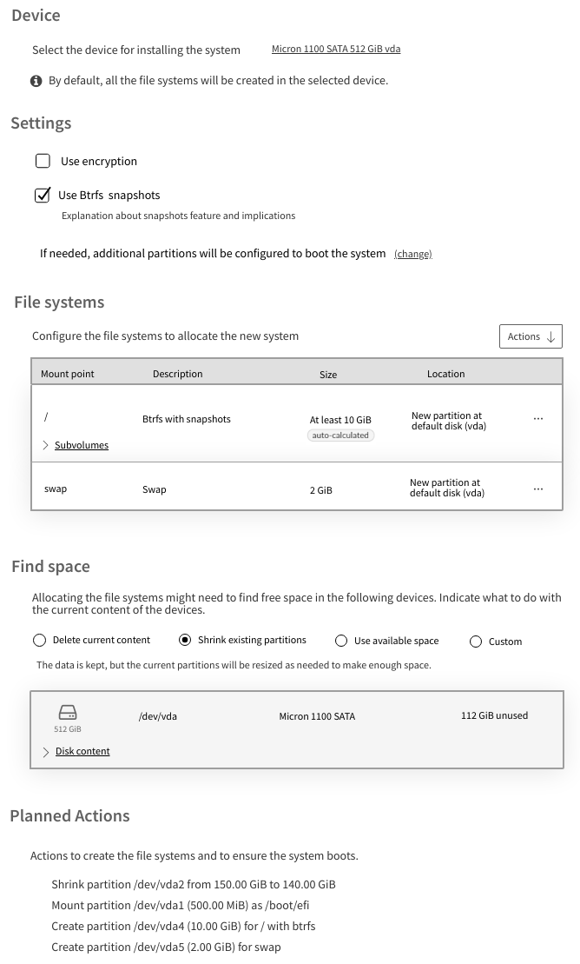
Task: Select the Use available space option
Action: [341, 641]
